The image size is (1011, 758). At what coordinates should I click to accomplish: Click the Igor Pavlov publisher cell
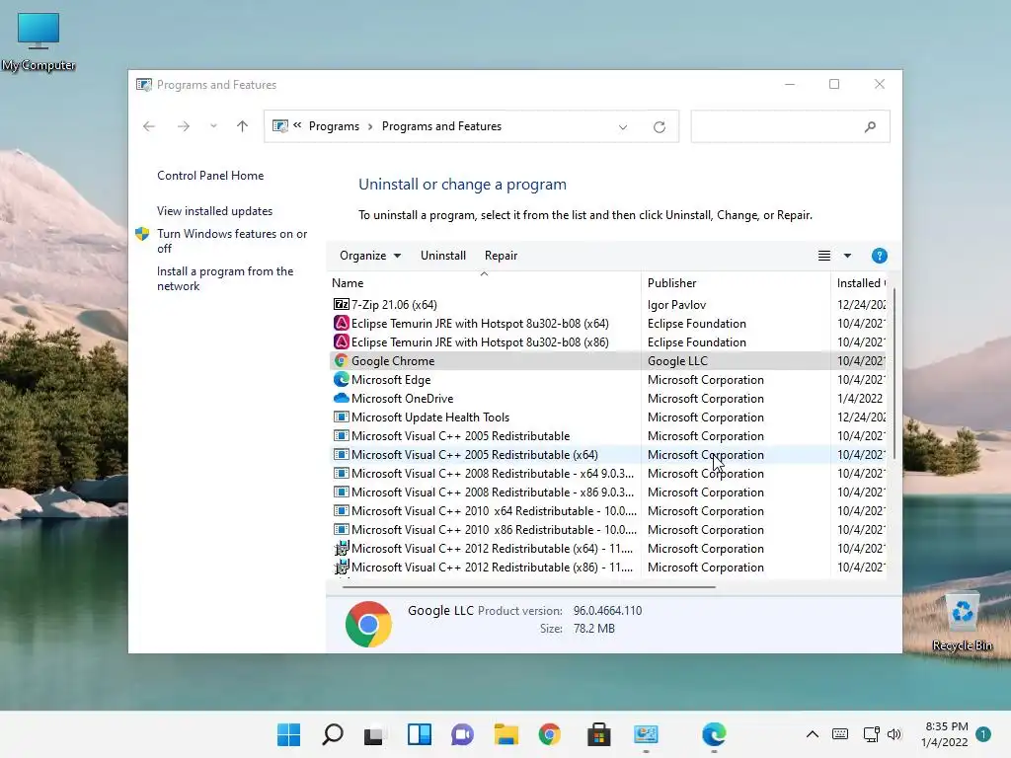676,304
